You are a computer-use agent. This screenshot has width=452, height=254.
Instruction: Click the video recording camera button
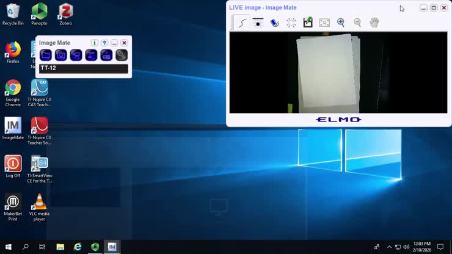(76, 55)
